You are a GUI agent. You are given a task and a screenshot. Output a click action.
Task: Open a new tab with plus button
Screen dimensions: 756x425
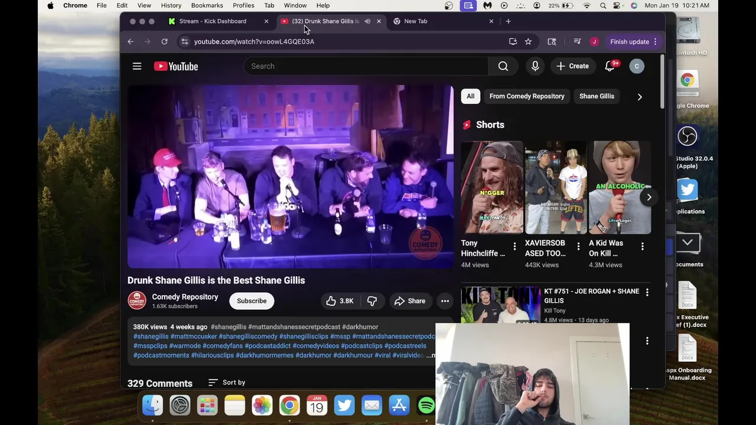pos(508,21)
